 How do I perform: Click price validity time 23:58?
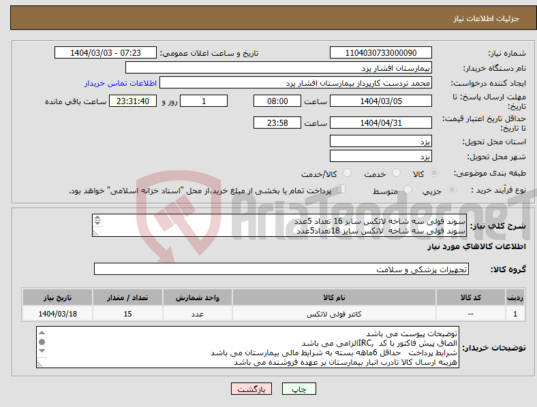pos(277,123)
